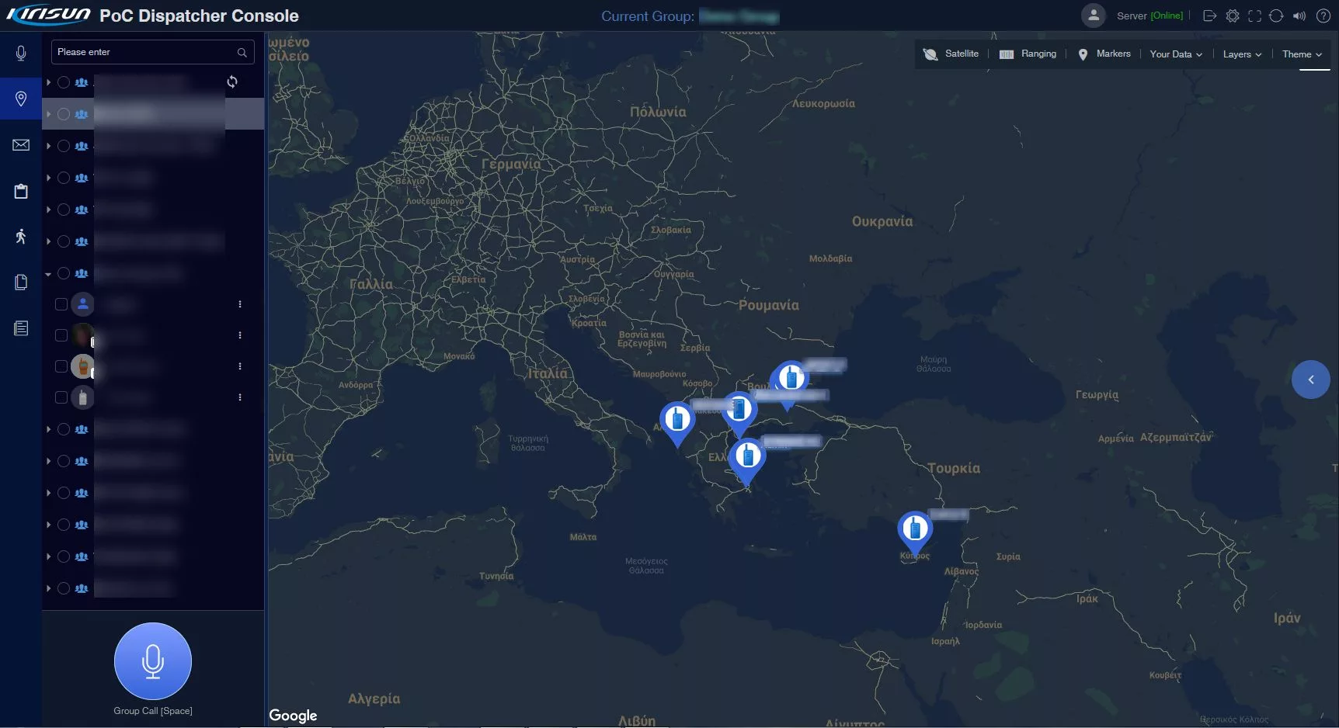The height and width of the screenshot is (728, 1339).
Task: Click the logout icon in the header
Action: coord(1209,16)
